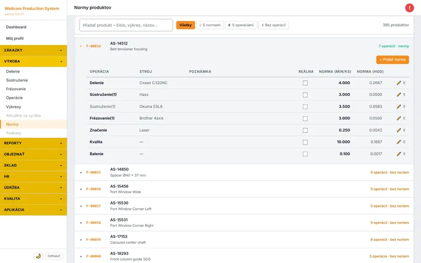This screenshot has height=263, width=421.
Task: Edit the Frézovanie(1) norm
Action: (x=399, y=118)
